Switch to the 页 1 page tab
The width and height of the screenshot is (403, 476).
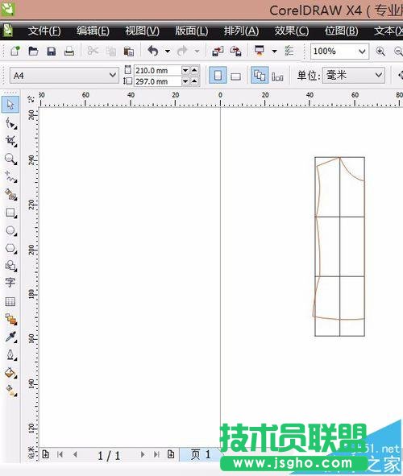[x=201, y=454]
